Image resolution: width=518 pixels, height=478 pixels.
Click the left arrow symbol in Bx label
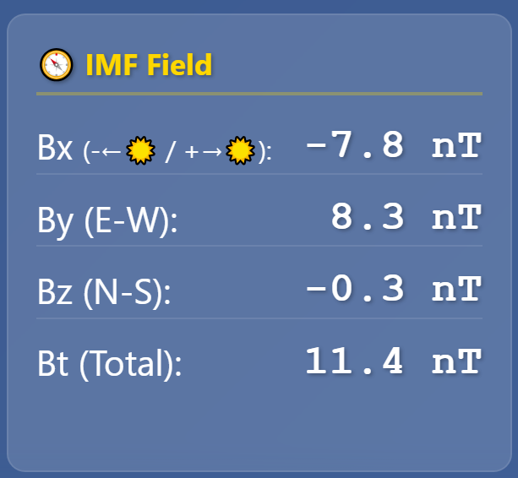[111, 152]
